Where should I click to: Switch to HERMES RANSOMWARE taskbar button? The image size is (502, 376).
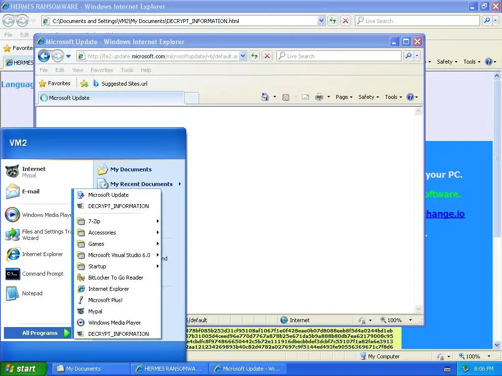(x=169, y=369)
